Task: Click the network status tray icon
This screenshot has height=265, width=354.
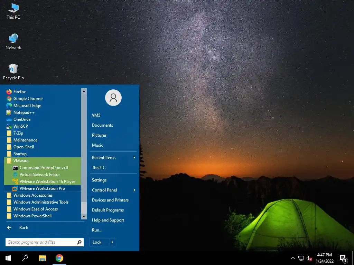Action: tap(301, 258)
